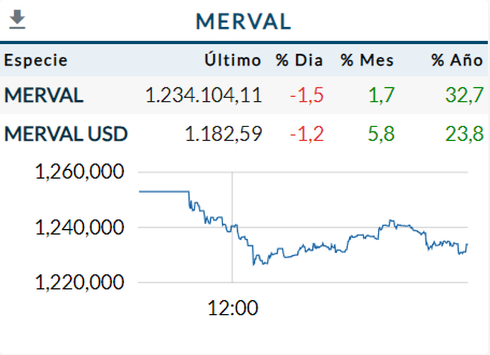Click MERVAL yearly change 32,7

[464, 95]
